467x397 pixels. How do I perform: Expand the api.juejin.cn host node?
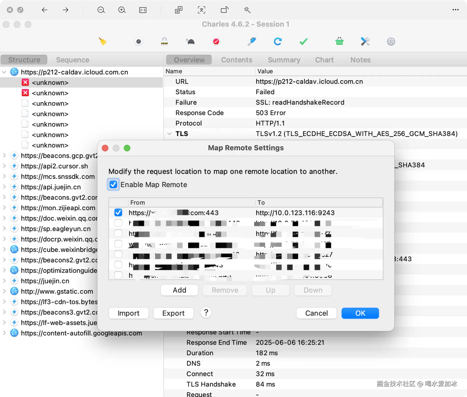point(4,187)
